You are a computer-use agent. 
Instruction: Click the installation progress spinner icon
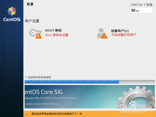26,77
